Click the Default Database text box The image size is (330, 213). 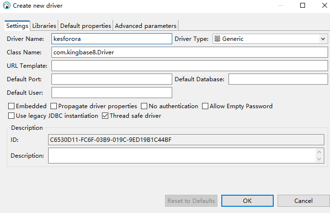[278, 79]
